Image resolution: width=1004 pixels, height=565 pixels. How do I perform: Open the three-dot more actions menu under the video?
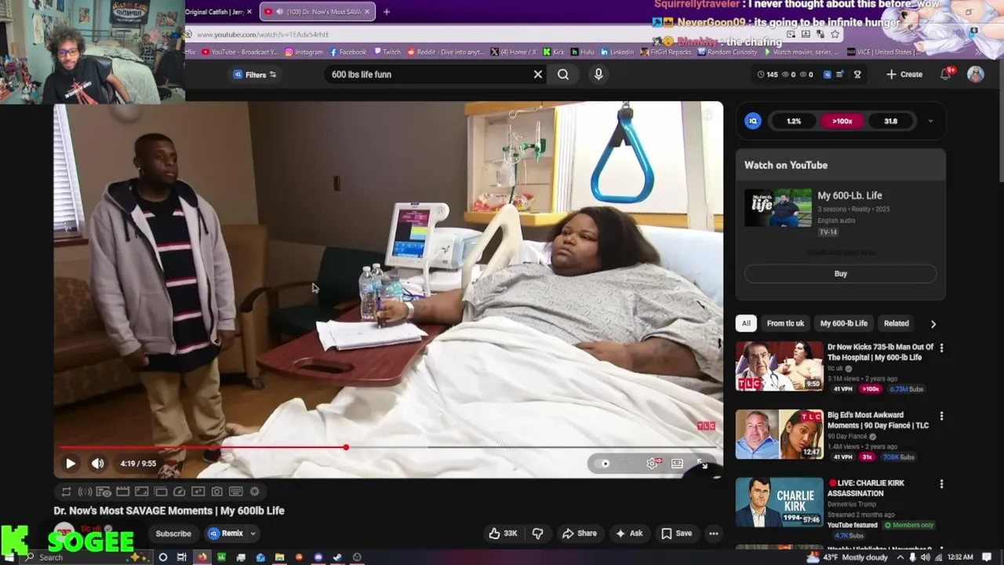(x=713, y=534)
